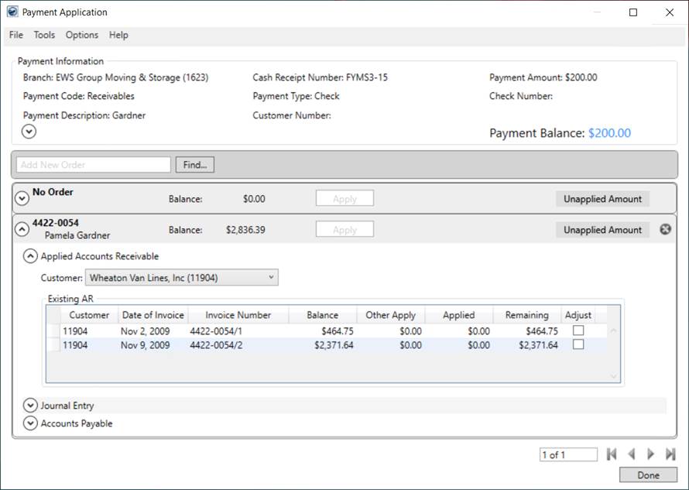Check Adjust box for invoice 4422-0054/2
Screen dimensions: 689x490
pos(578,345)
